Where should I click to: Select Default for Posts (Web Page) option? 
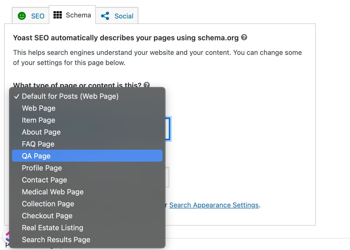(x=70, y=96)
